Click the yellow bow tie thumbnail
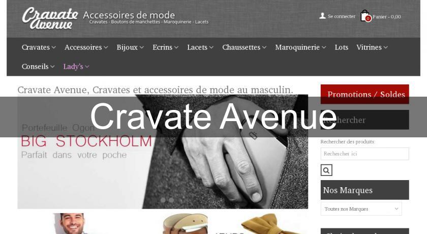 click(261, 224)
